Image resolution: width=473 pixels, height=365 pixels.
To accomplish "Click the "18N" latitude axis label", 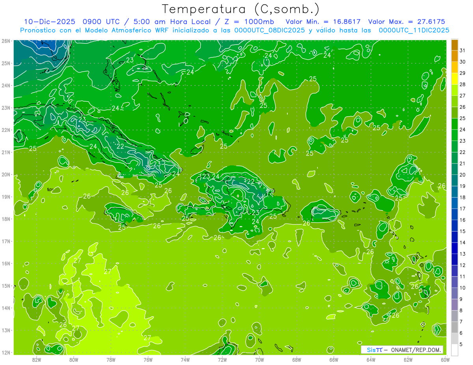I will pos(6,219).
